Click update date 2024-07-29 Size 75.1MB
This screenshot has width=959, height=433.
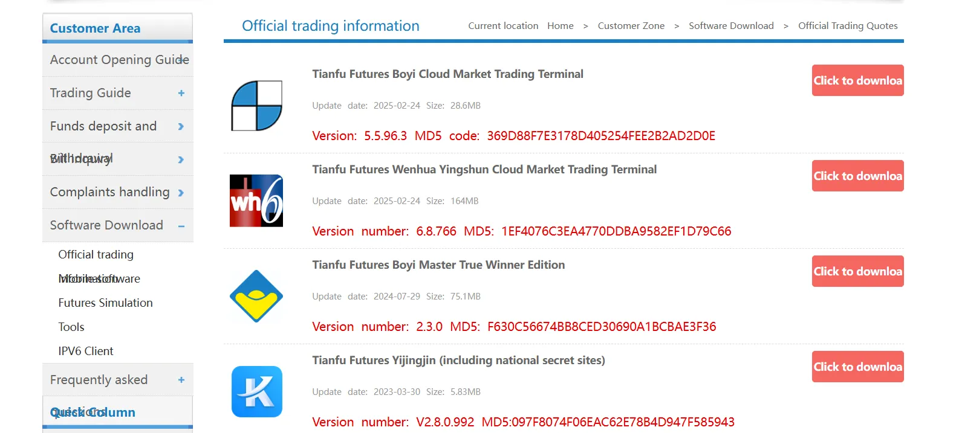click(x=396, y=297)
